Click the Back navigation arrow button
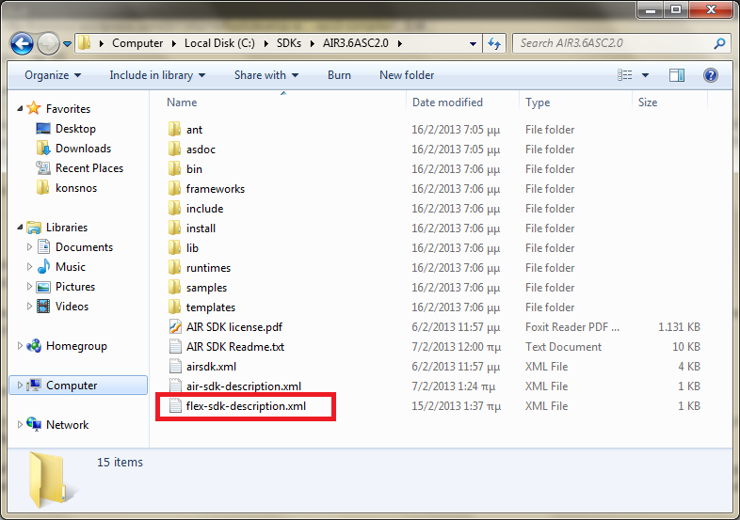 point(23,43)
